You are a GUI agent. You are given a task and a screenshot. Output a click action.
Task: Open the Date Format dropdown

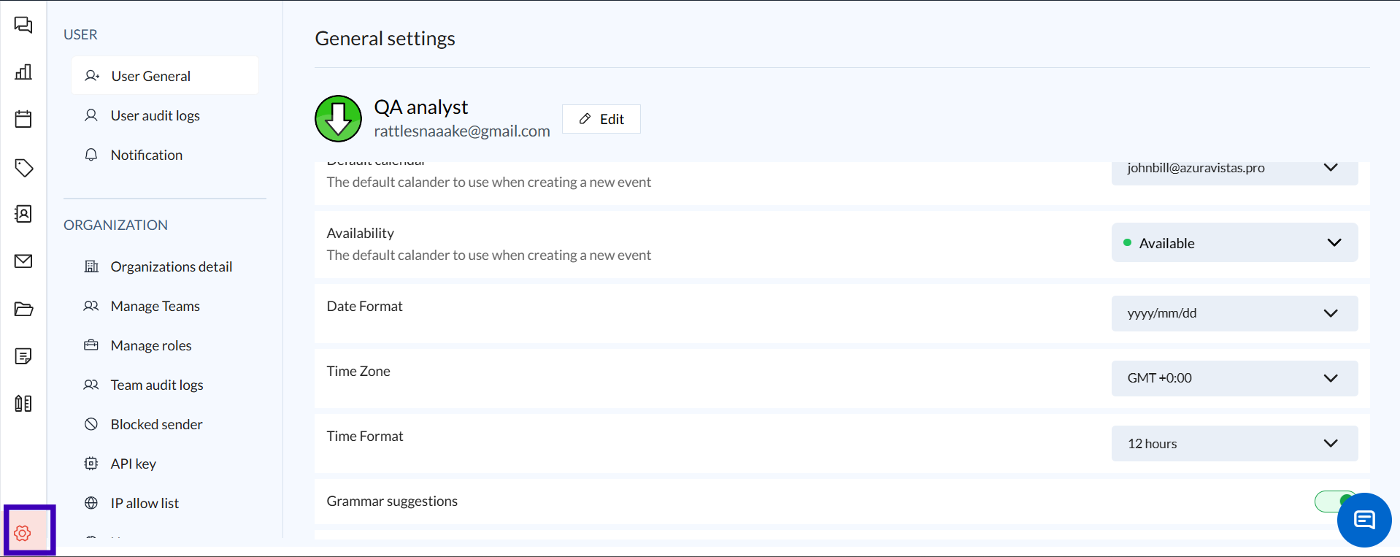(x=1234, y=313)
